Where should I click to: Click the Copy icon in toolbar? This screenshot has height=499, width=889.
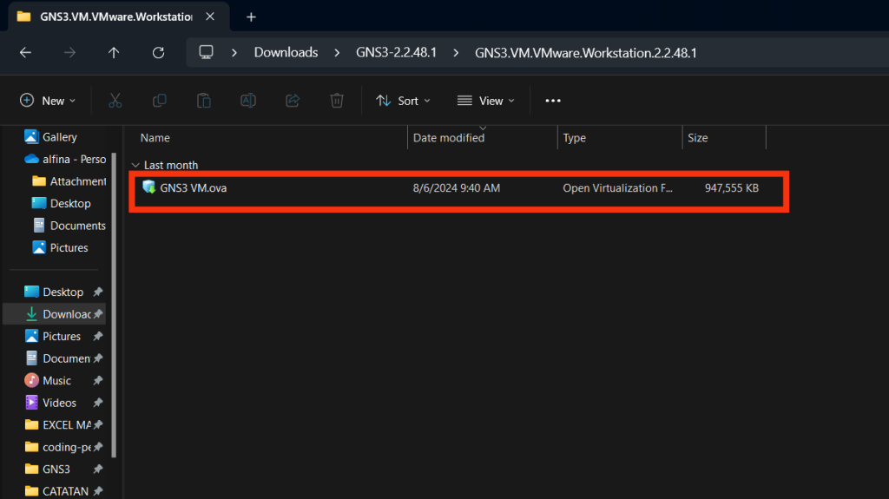point(159,101)
